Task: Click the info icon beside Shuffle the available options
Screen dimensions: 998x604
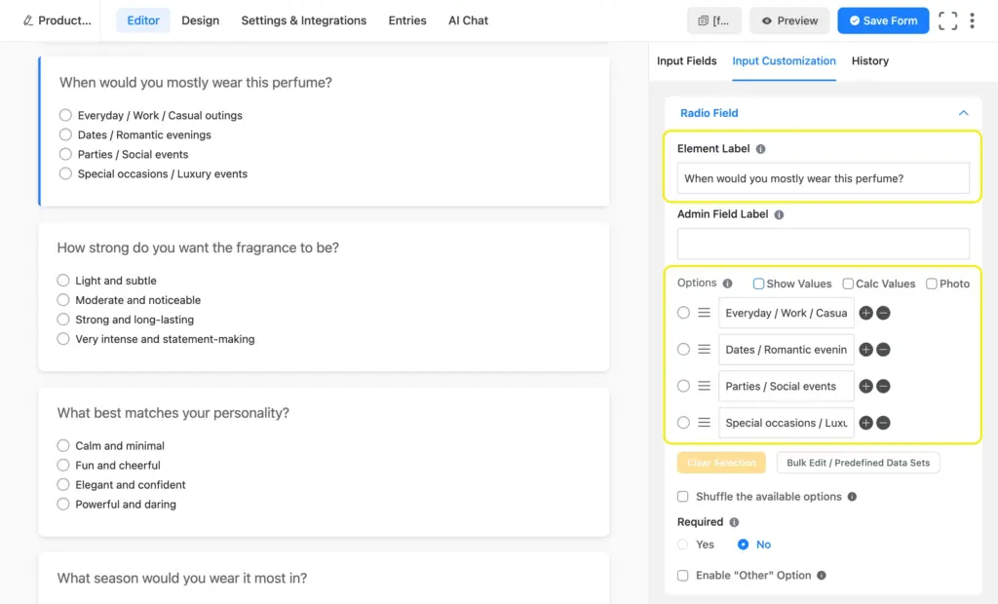Action: click(x=852, y=497)
